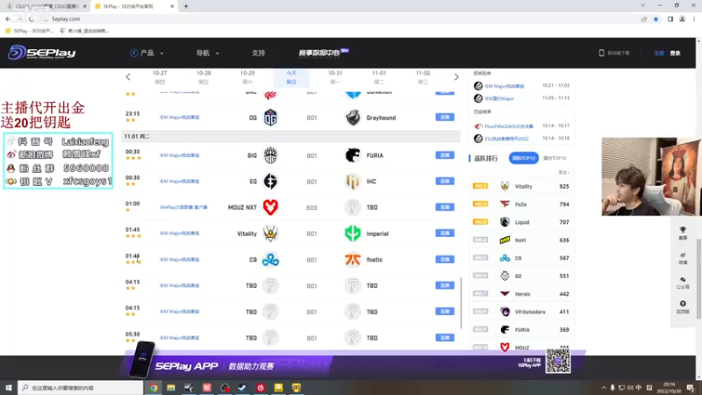Click the Vitality logo in match list
Image resolution: width=702 pixels, height=395 pixels.
point(270,233)
